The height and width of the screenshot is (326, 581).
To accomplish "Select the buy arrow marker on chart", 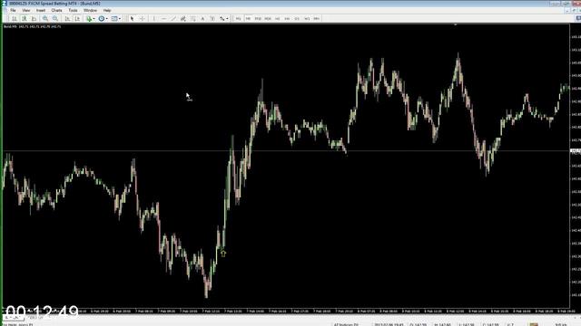I will (x=223, y=254).
